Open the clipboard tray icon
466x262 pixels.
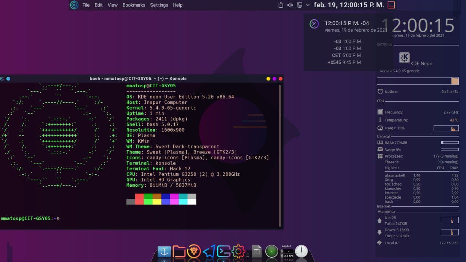tap(281, 5)
